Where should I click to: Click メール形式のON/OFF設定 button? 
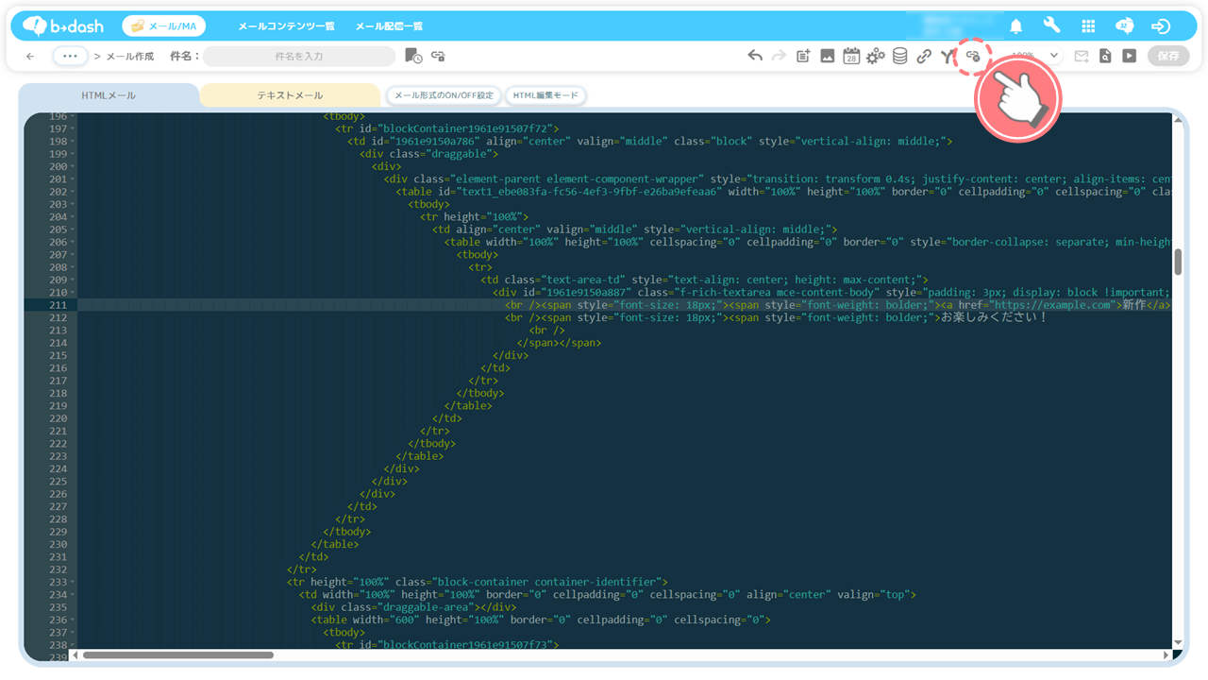click(444, 95)
